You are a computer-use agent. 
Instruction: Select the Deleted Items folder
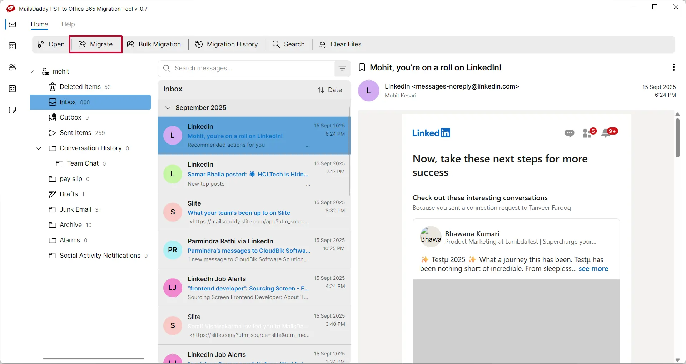coord(90,87)
